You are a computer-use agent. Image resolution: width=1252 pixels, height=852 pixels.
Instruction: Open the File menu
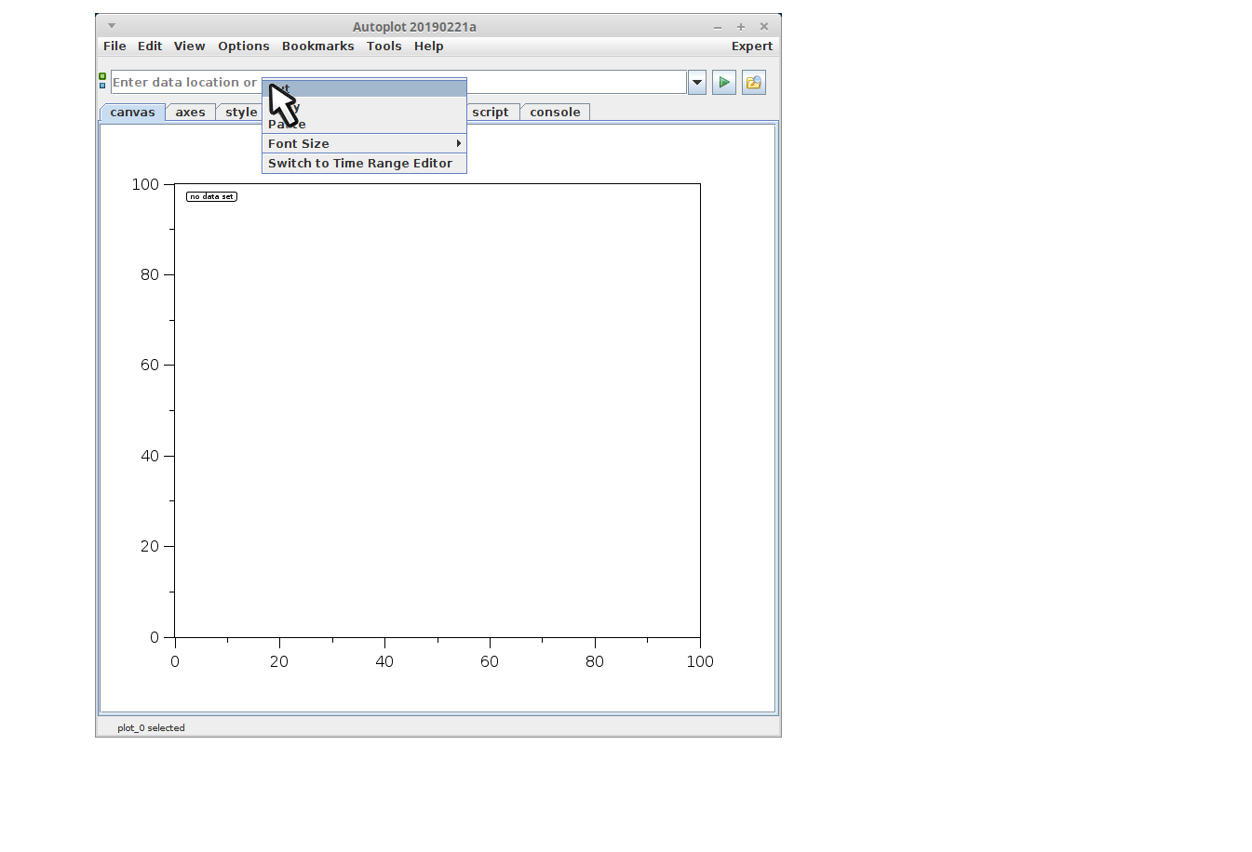(x=114, y=47)
